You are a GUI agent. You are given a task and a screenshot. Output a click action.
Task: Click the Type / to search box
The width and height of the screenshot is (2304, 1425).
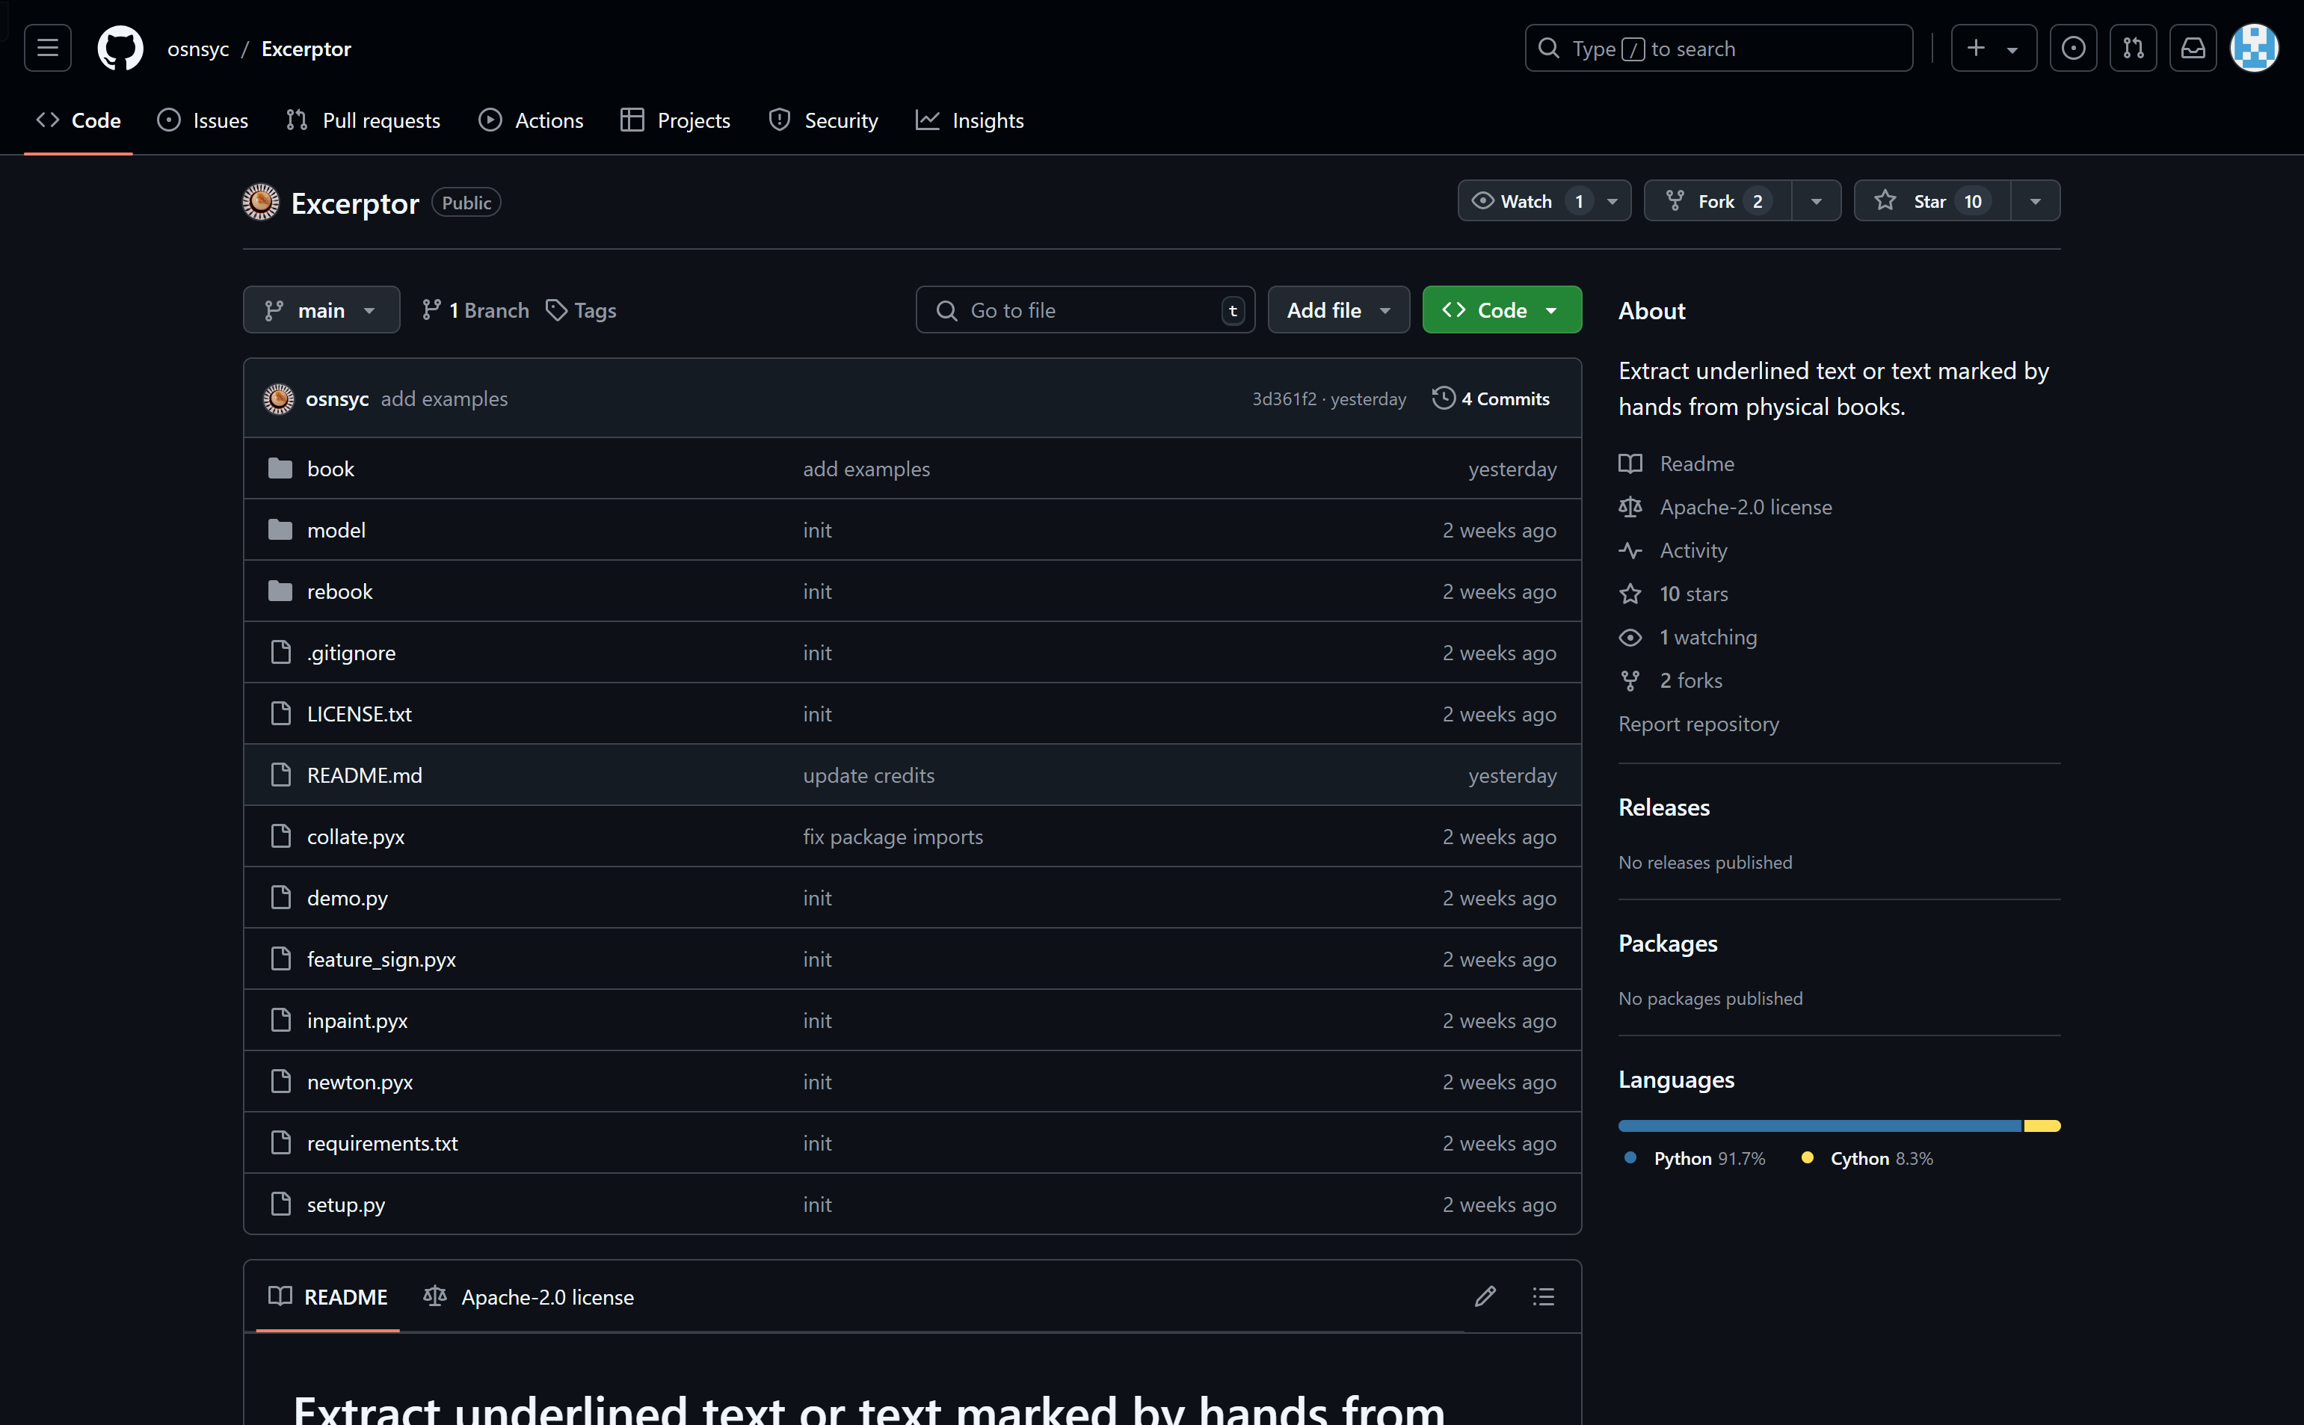click(1719, 48)
